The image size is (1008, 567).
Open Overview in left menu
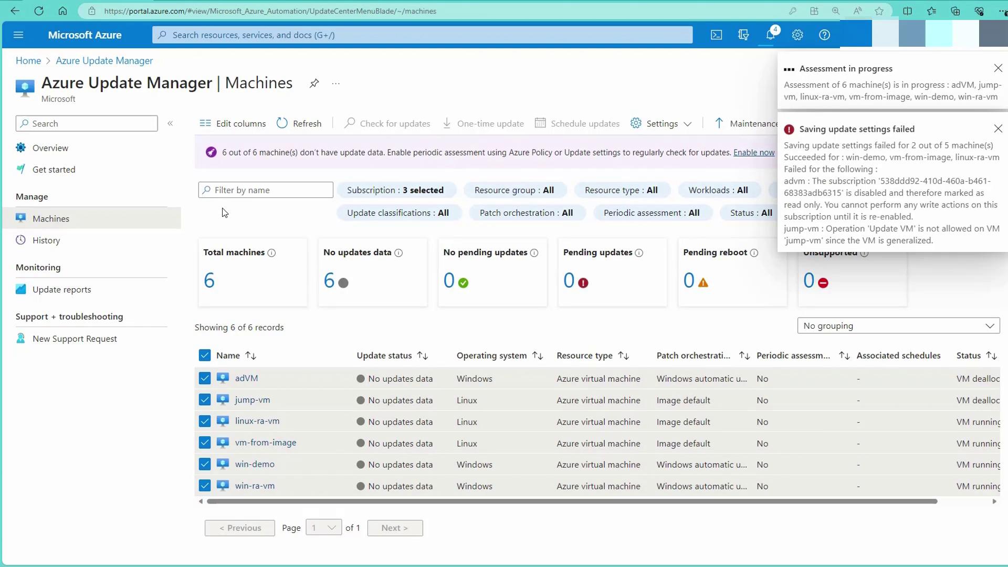pos(50,148)
